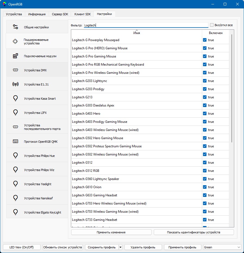Open the Информация tab
244x253 pixels.
[x=37, y=14]
